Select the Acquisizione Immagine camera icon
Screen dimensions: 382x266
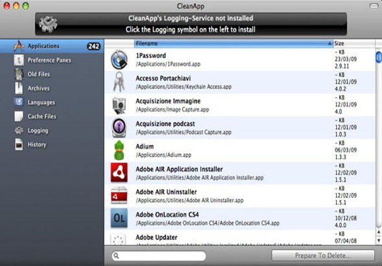[x=119, y=105]
